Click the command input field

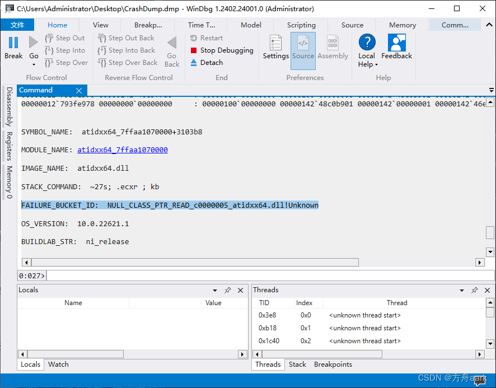tap(270, 275)
